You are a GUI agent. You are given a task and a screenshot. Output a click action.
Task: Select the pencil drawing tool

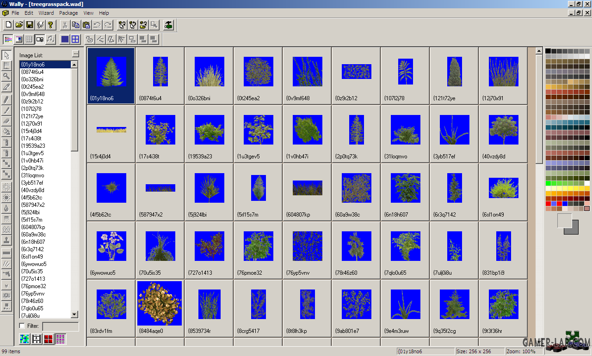7,99
